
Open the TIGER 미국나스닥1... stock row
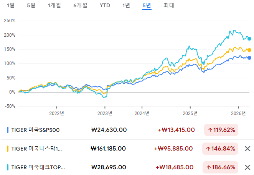(127, 149)
